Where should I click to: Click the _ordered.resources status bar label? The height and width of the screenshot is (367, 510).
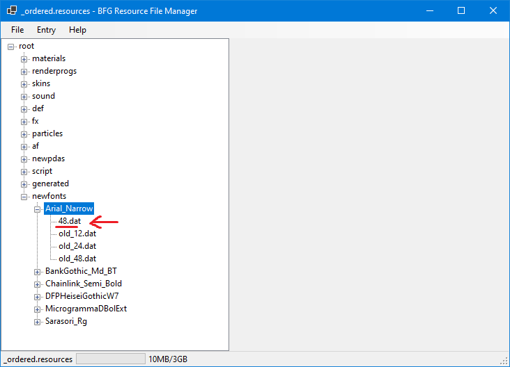pos(38,359)
